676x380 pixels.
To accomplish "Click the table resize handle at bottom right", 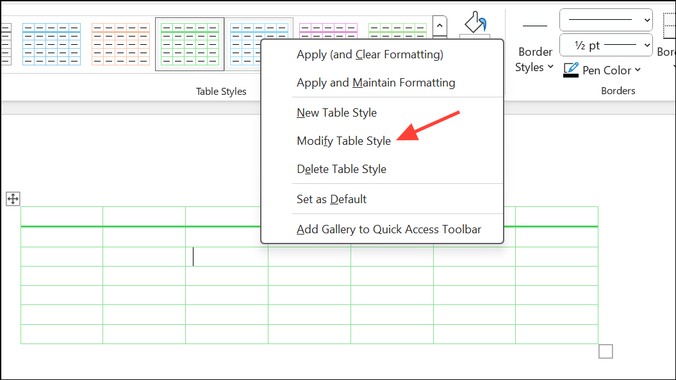I will tap(605, 351).
